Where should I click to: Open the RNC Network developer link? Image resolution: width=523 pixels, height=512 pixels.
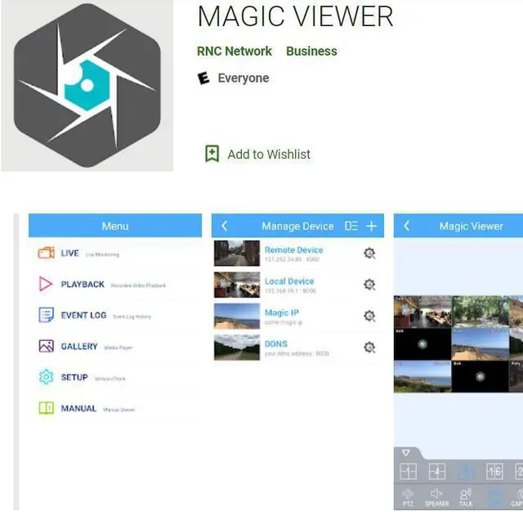234,51
